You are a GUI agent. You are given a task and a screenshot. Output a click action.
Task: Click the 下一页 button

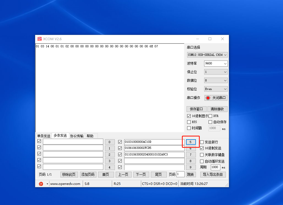coord(141,175)
